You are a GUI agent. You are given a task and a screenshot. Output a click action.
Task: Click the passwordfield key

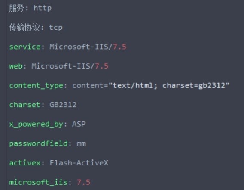(x=38, y=143)
